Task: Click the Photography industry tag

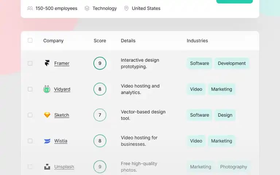Action: [234, 167]
